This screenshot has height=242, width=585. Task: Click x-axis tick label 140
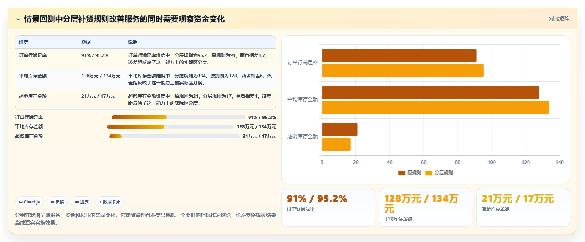point(559,162)
